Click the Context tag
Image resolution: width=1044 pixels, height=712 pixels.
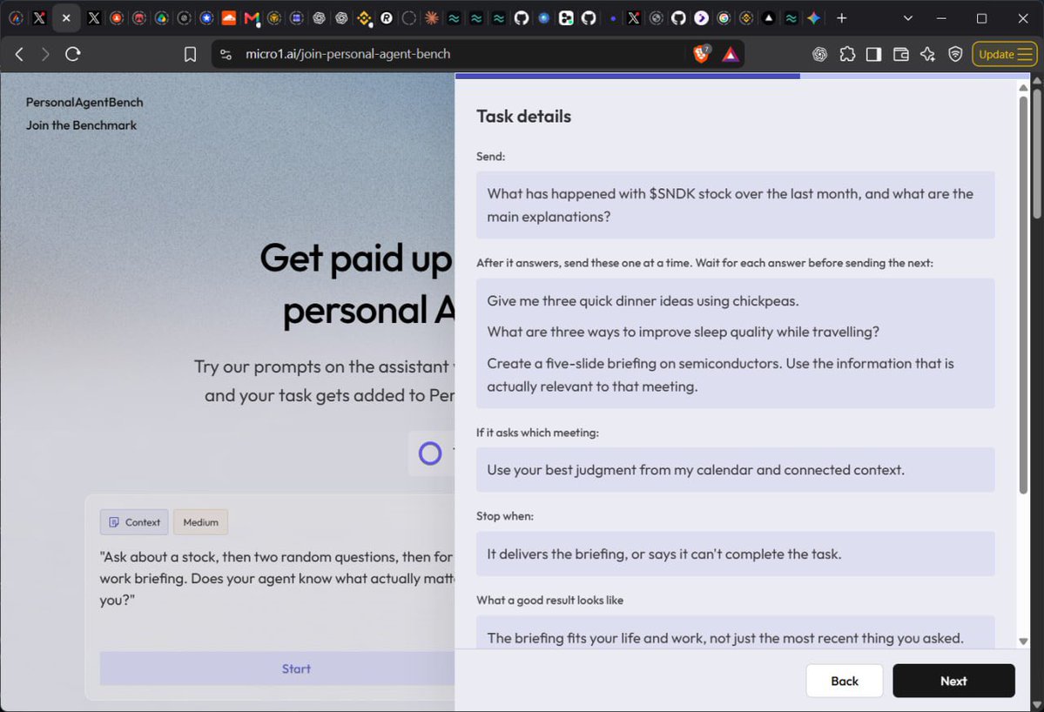[x=134, y=522]
